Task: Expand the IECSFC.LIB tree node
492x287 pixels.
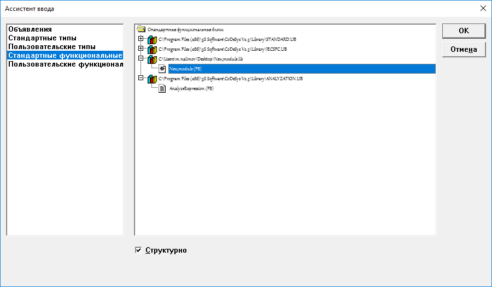Action: tap(141, 49)
